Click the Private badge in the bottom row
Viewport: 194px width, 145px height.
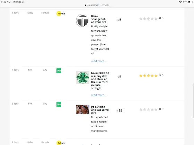pyautogui.click(x=61, y=143)
